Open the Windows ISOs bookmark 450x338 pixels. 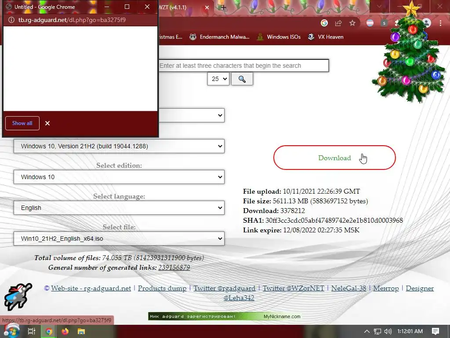[279, 37]
